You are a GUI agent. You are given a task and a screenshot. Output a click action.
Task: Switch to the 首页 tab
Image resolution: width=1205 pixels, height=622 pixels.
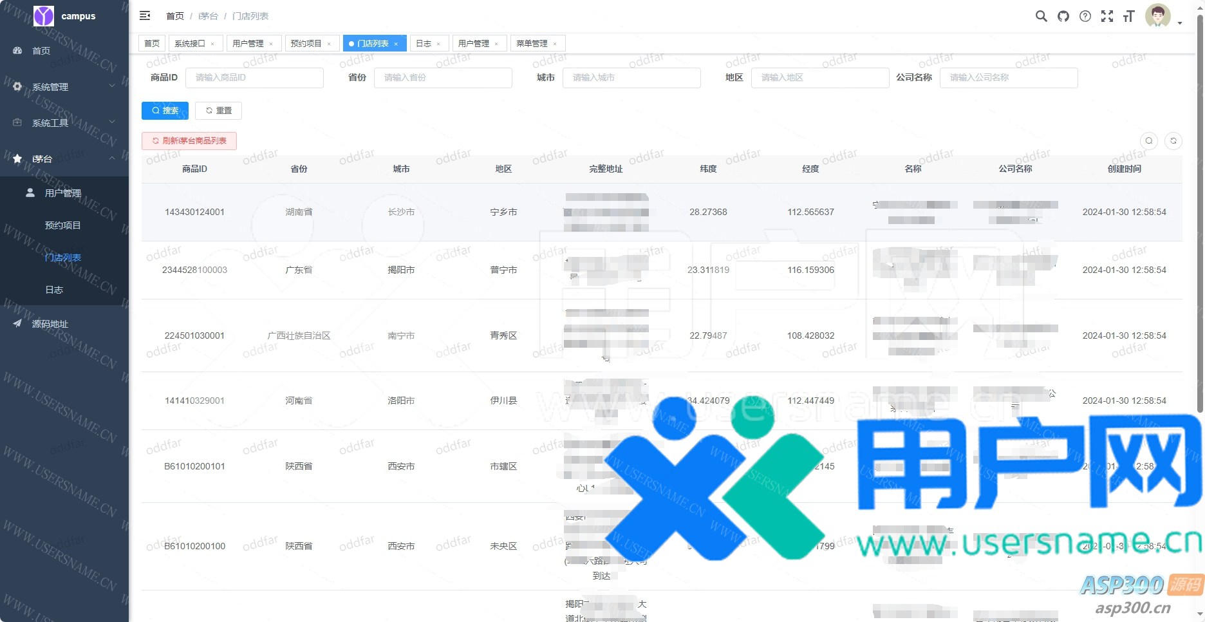[152, 43]
